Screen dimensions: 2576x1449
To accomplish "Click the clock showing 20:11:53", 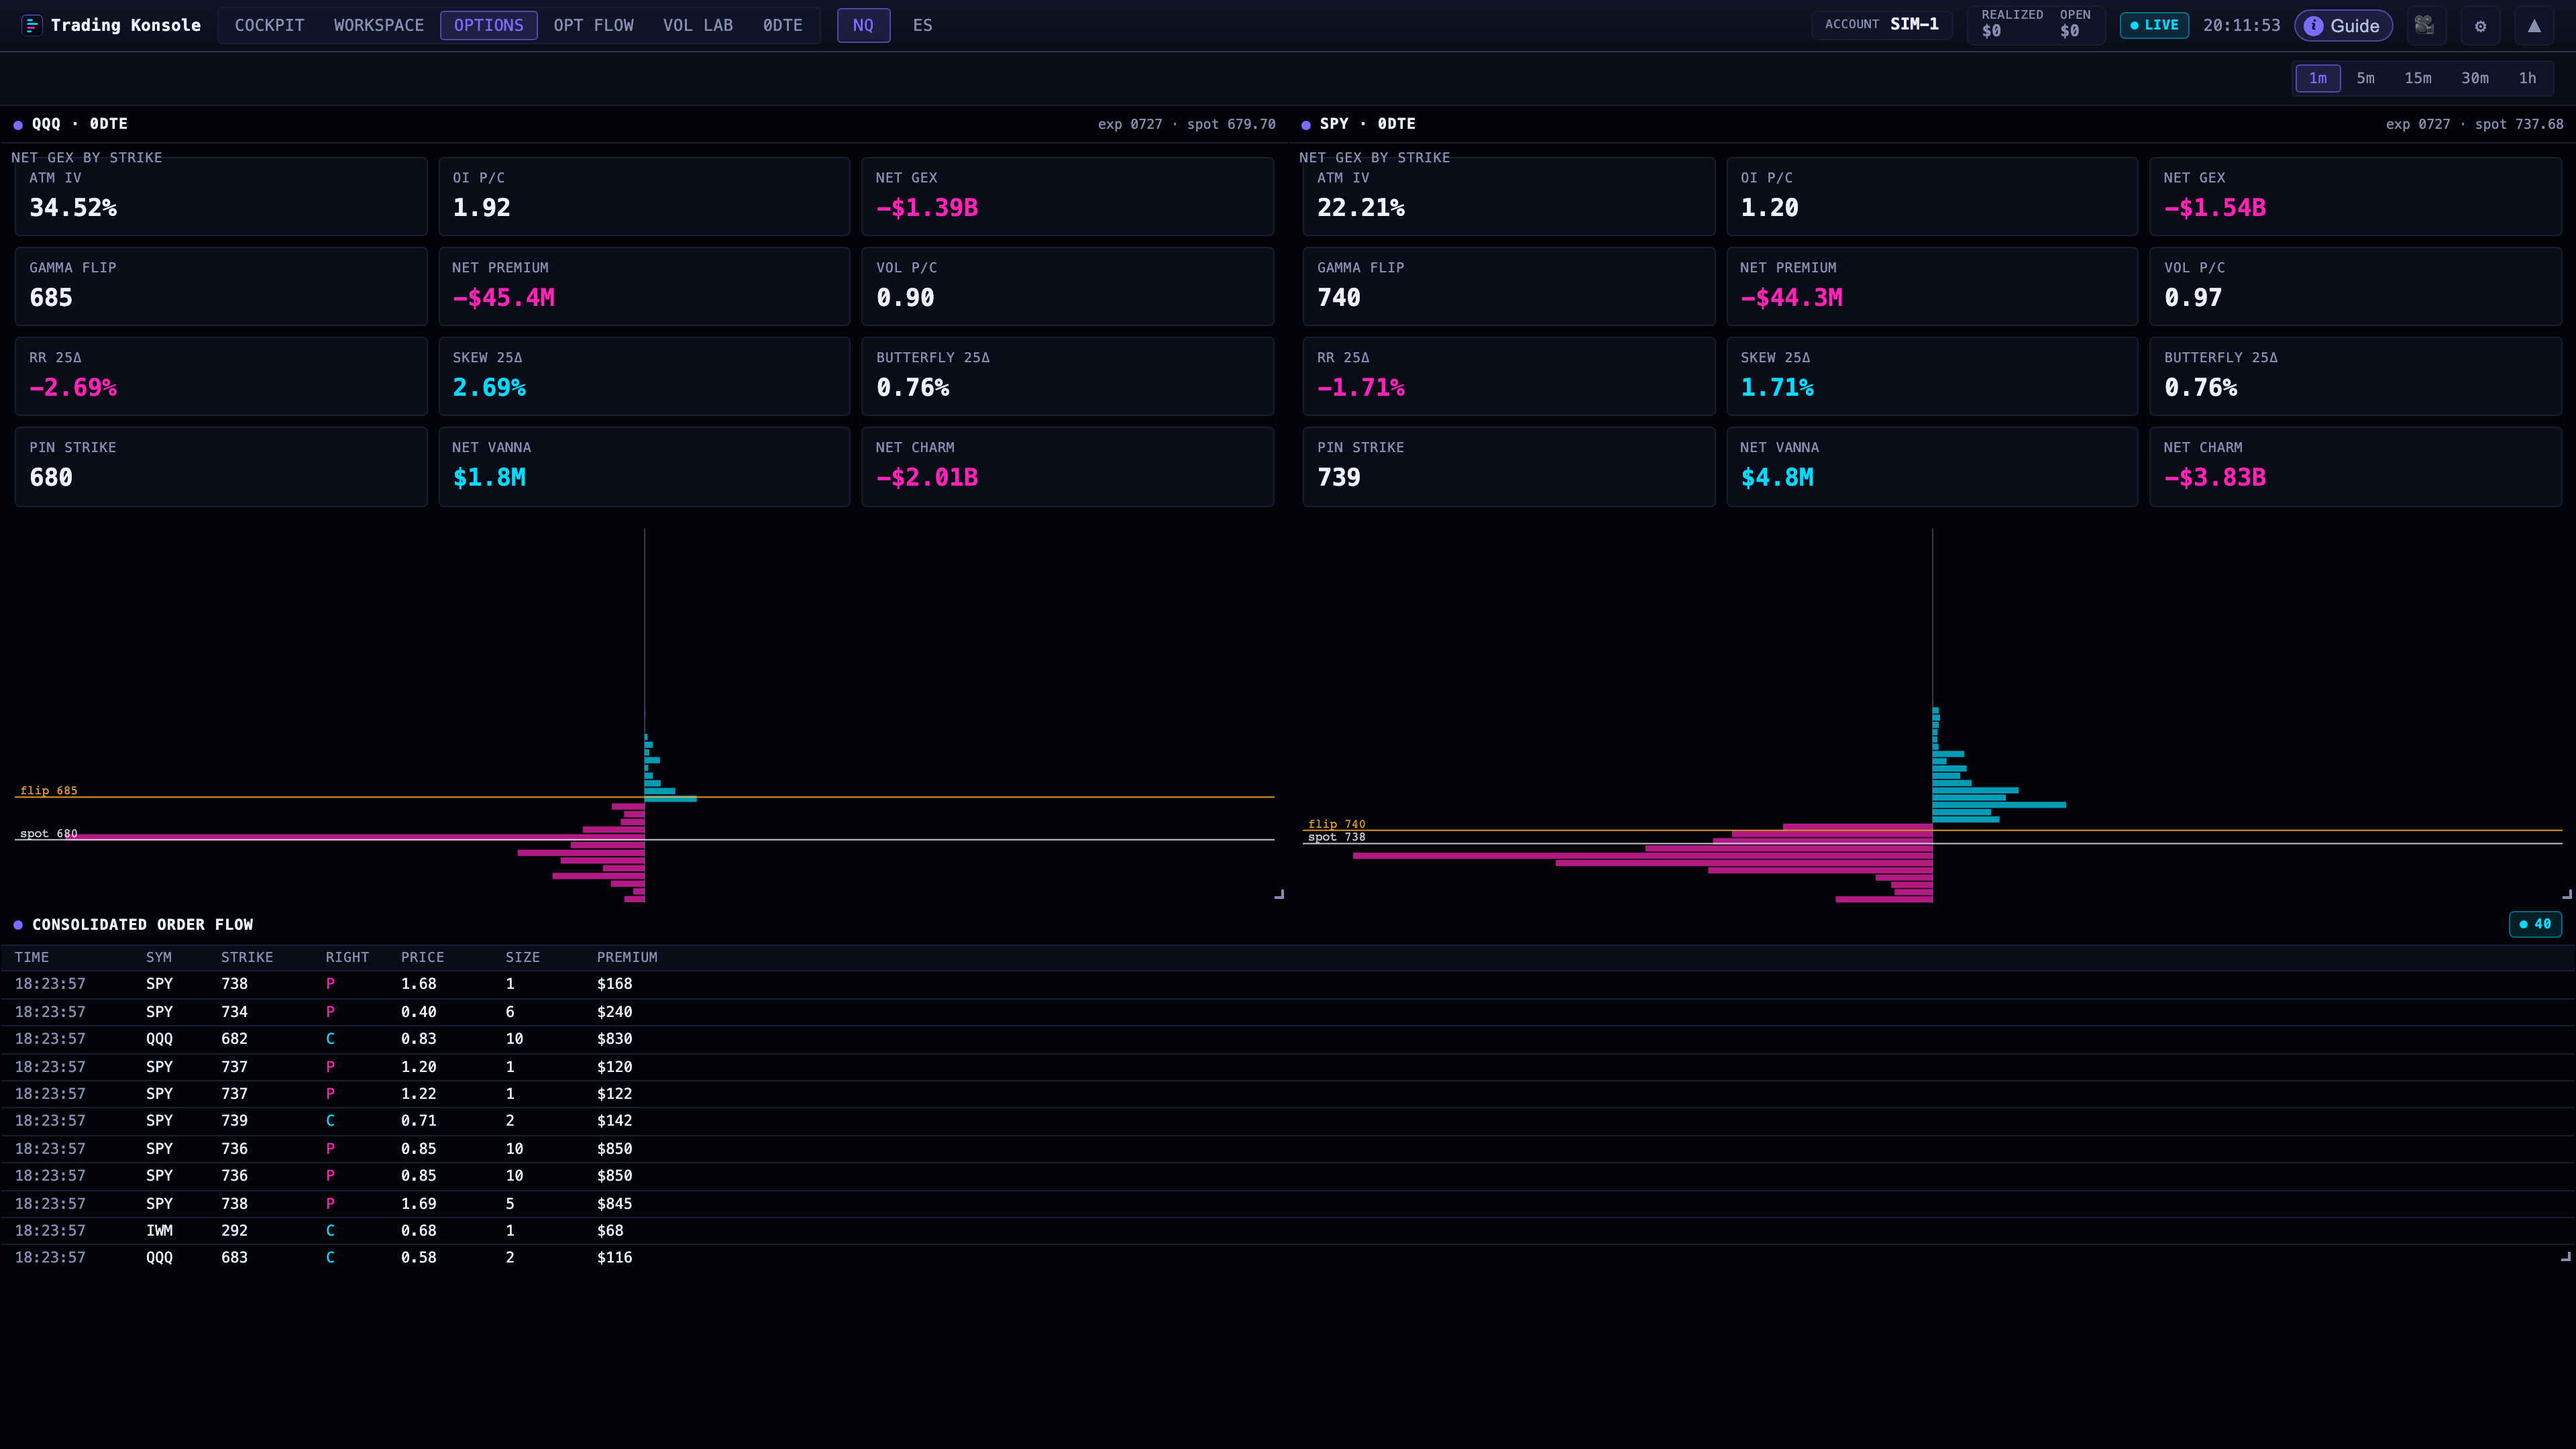I will [2241, 25].
